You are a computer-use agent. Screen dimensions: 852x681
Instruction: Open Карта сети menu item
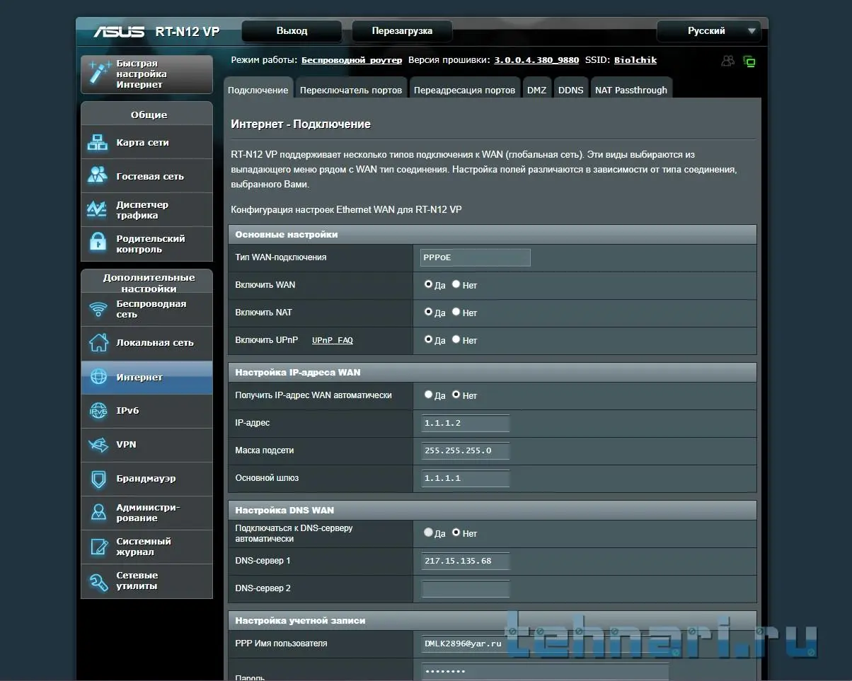(146, 142)
